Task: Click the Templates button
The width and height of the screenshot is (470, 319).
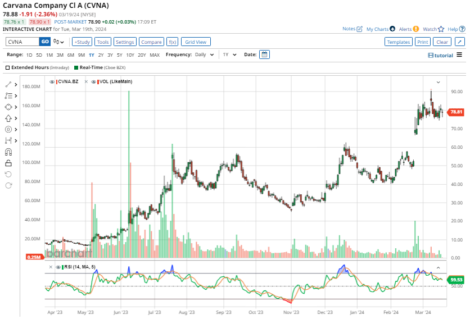Action: coord(399,42)
